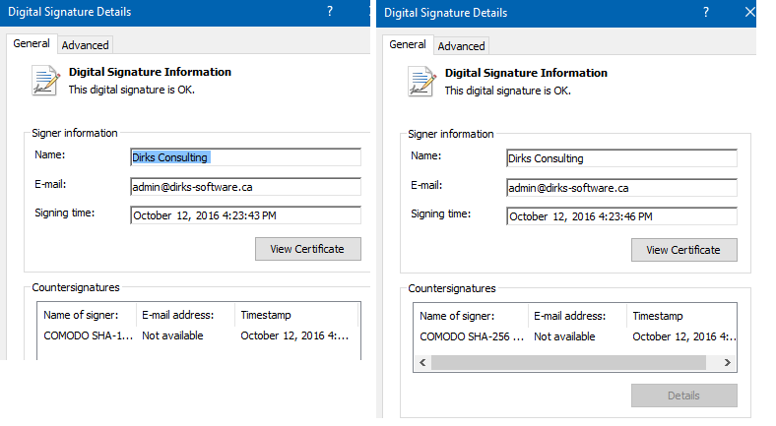
Task: Click E-mail address column header in right dialog
Action: click(577, 316)
